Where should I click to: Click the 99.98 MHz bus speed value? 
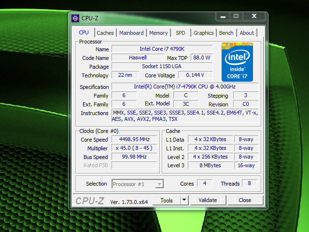(x=134, y=157)
